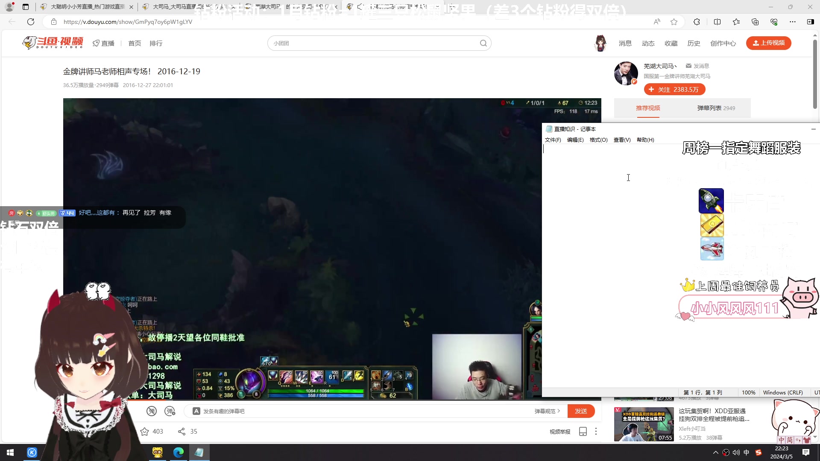The image size is (820, 461).
Task: Click the volume speaker tray icon
Action: (736, 452)
